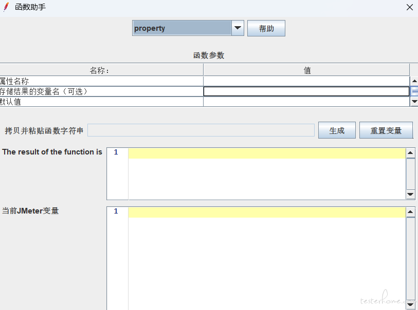Open the property function dropdown list
This screenshot has width=418, height=310.
click(181, 28)
